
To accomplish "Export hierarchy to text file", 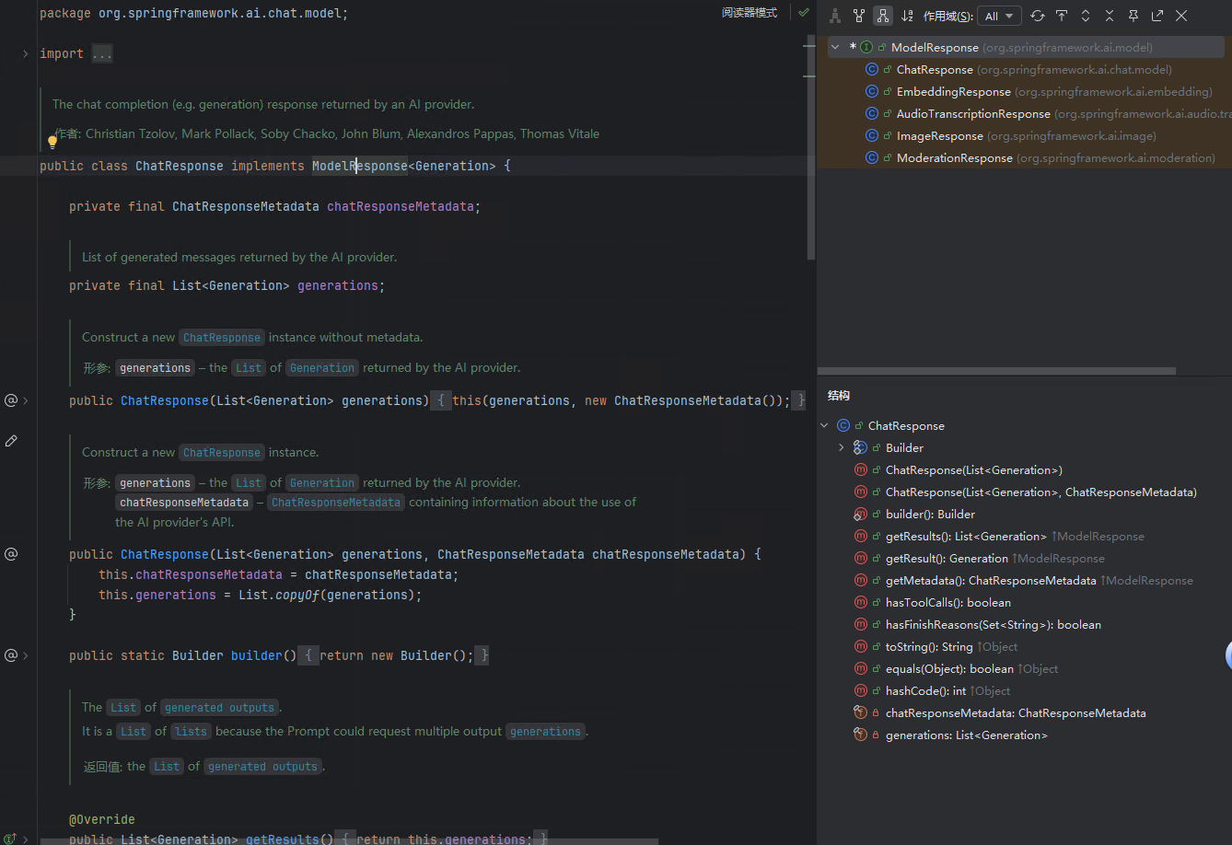I will [x=1157, y=16].
